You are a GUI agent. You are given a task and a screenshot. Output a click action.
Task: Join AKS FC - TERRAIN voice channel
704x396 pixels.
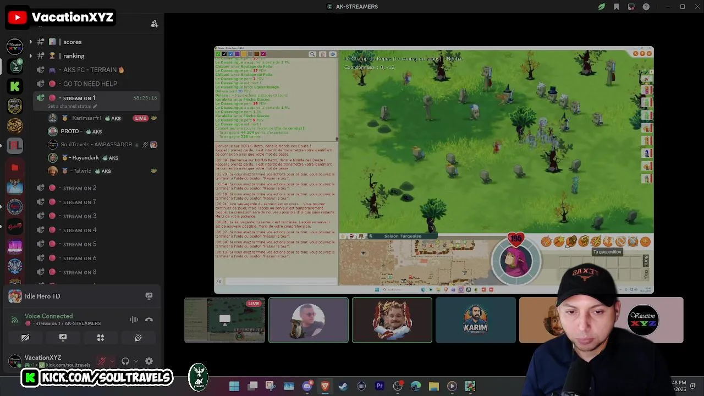click(94, 70)
